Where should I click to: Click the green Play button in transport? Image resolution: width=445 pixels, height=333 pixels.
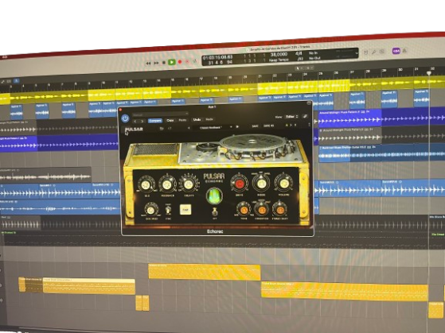[x=171, y=62]
